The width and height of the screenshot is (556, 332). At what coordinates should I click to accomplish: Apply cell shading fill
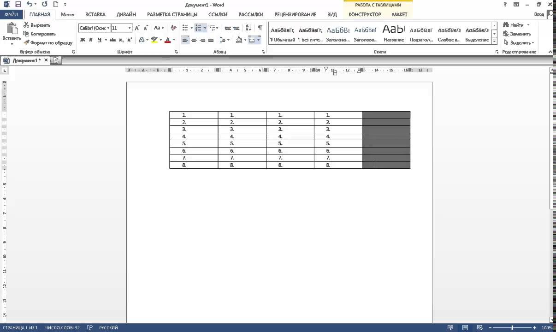pos(239,40)
